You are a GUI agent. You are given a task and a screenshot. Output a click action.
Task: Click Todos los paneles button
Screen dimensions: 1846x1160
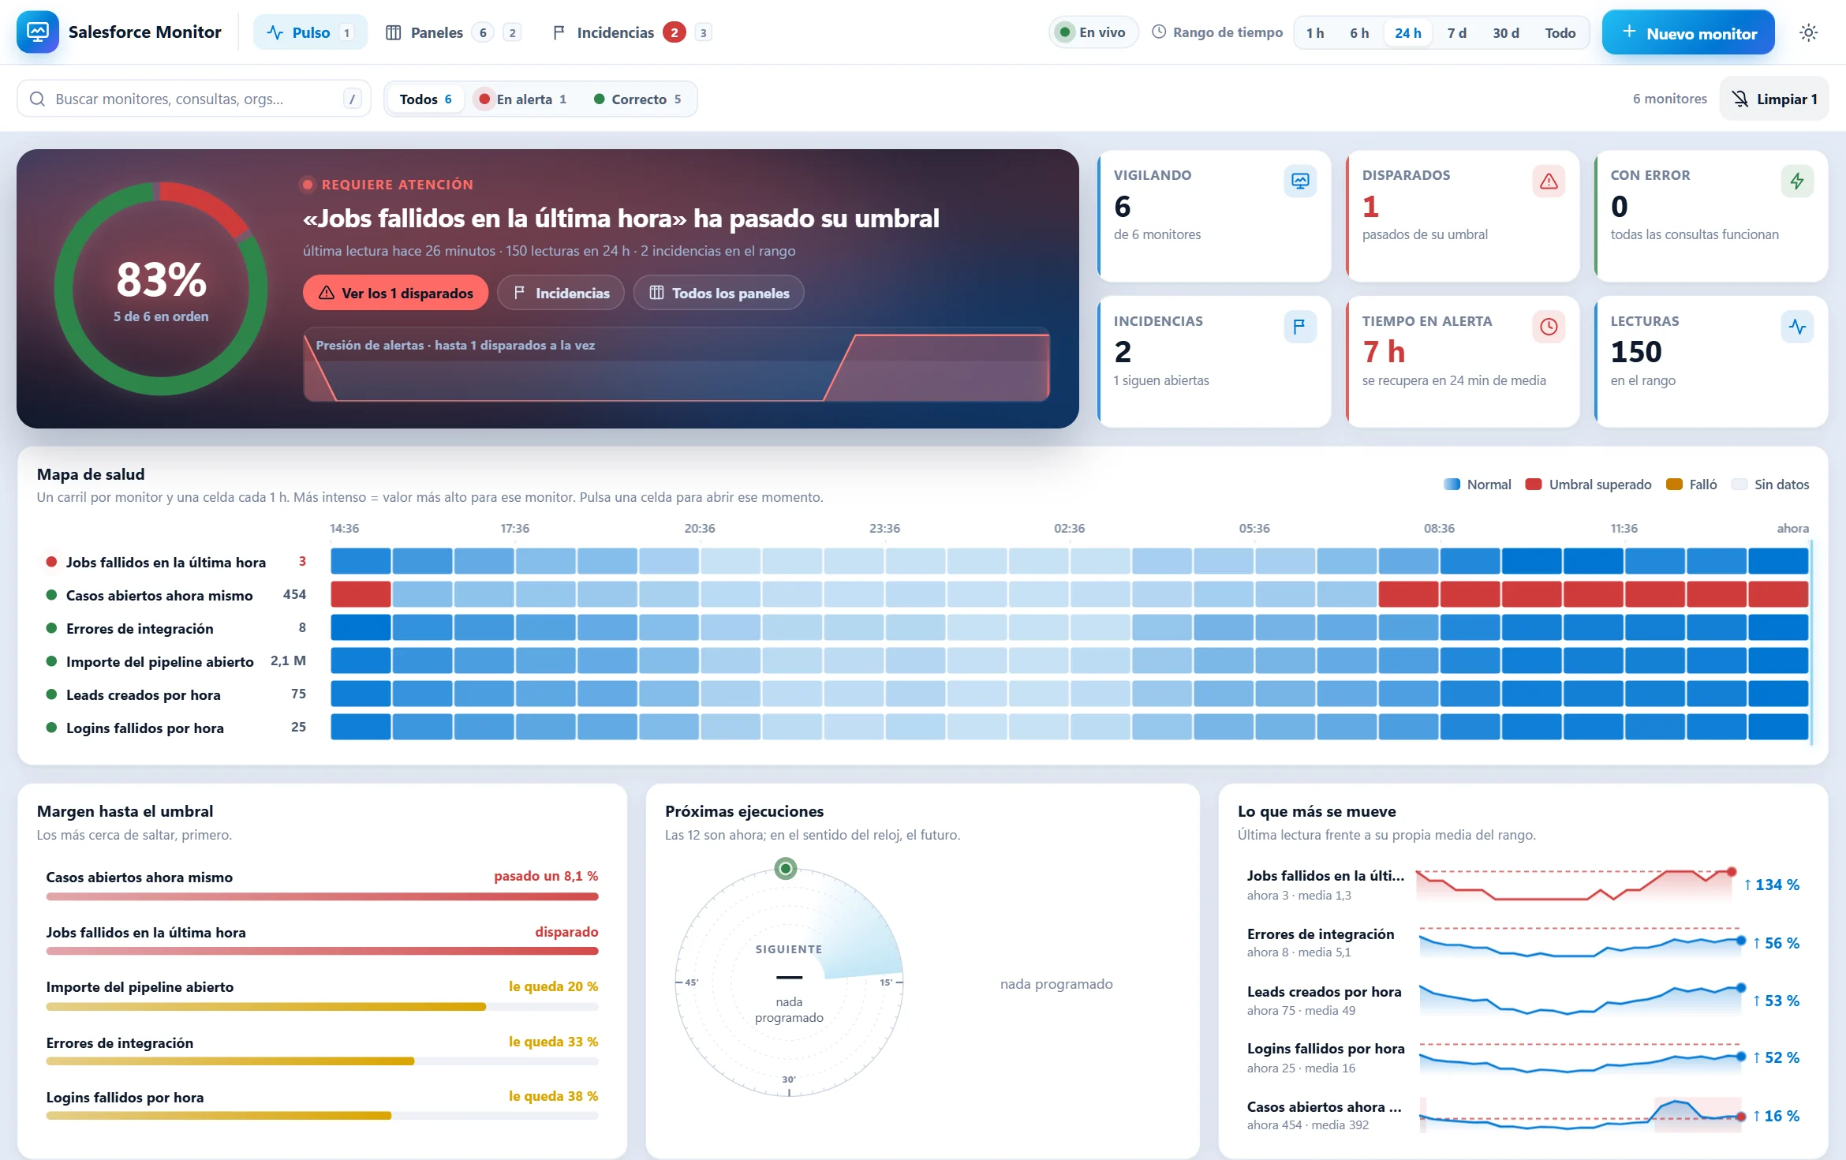(x=719, y=293)
